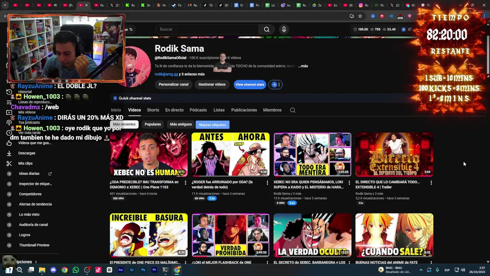Open Lightroom from the taskbar
This screenshot has height=276, width=490.
[x=132, y=270]
